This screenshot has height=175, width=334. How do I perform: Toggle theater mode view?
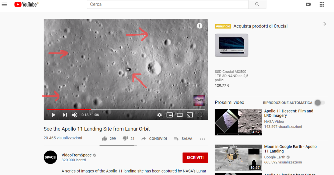click(x=179, y=115)
